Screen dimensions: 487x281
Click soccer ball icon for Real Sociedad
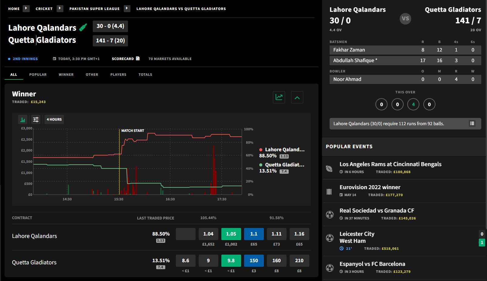click(330, 215)
